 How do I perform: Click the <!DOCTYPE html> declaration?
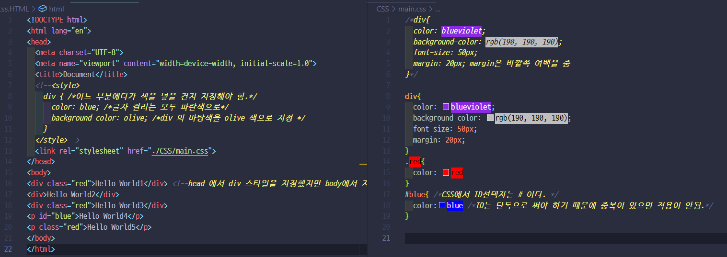tap(57, 20)
